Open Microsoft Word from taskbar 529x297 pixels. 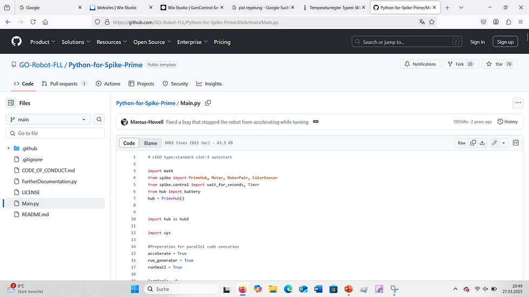click(x=318, y=289)
